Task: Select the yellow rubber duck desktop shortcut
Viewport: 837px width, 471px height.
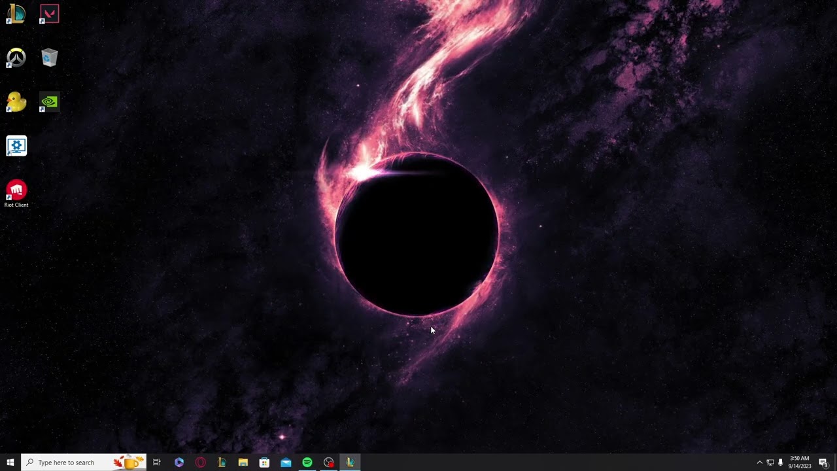Action: click(16, 101)
